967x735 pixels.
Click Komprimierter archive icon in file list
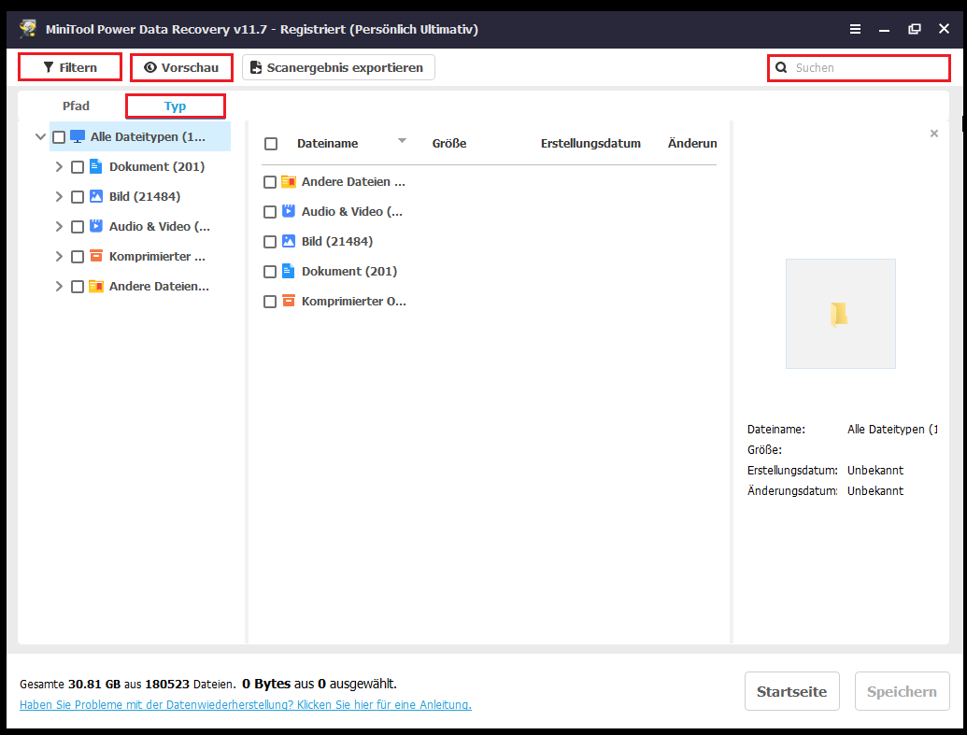(x=289, y=301)
